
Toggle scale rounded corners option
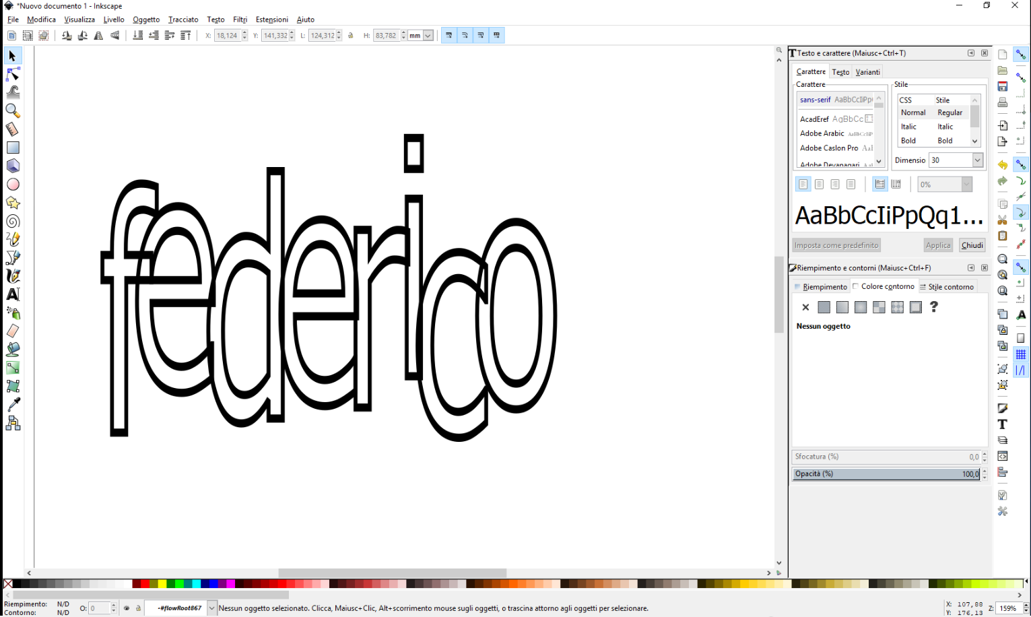[x=465, y=36]
